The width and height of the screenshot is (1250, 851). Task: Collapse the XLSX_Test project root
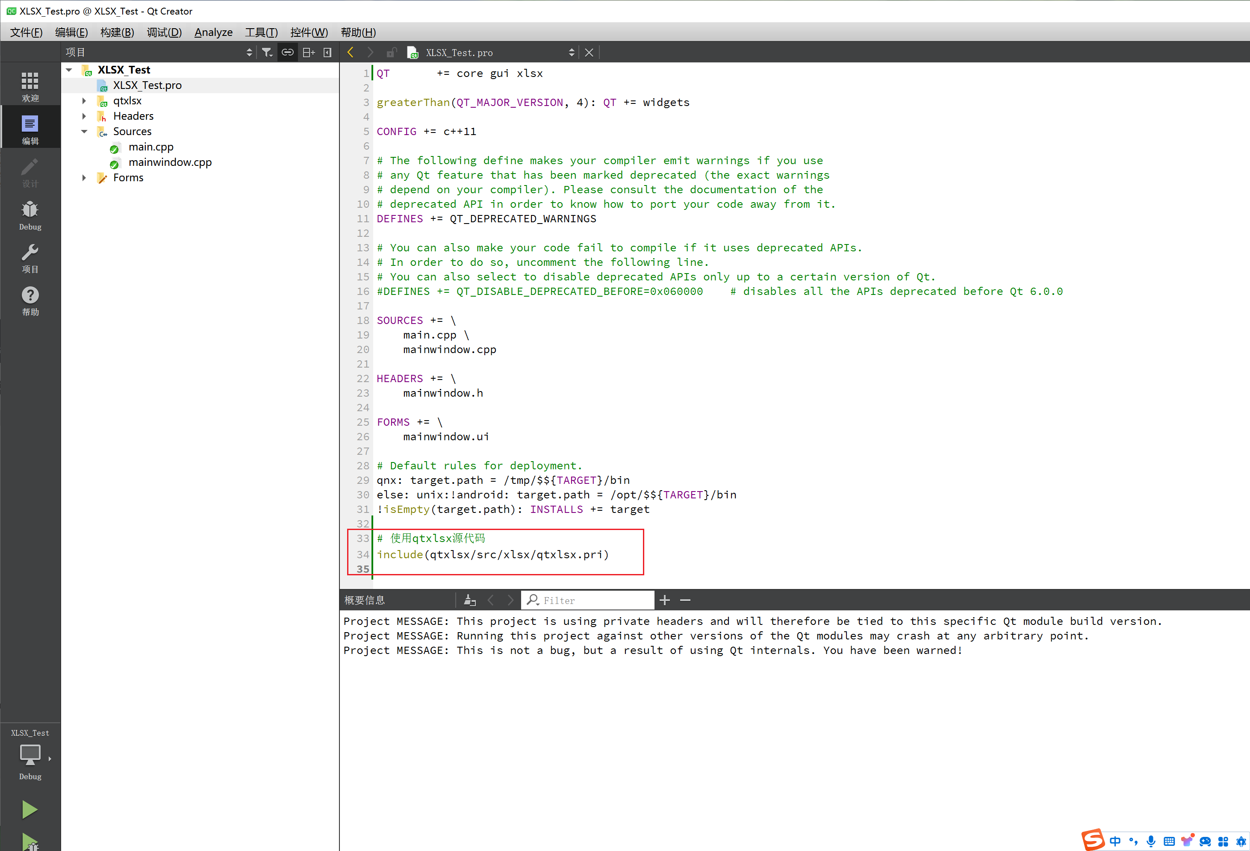[x=69, y=70]
